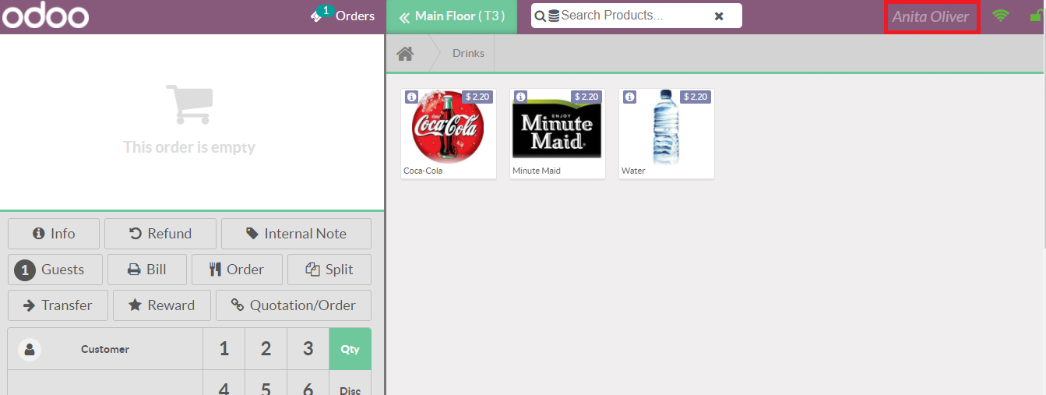This screenshot has width=1046, height=395.
Task: Add Minute Maid to the order
Action: (558, 133)
